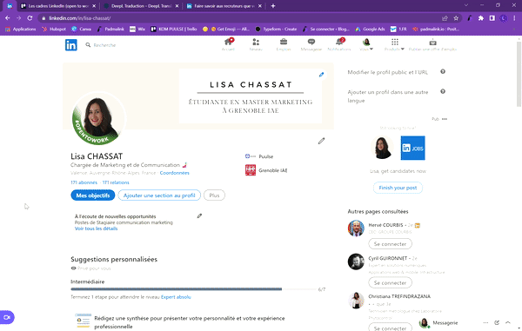This screenshot has height=331, width=522.
Task: Expand the Messagerie overlay chevron
Action: tap(508, 322)
